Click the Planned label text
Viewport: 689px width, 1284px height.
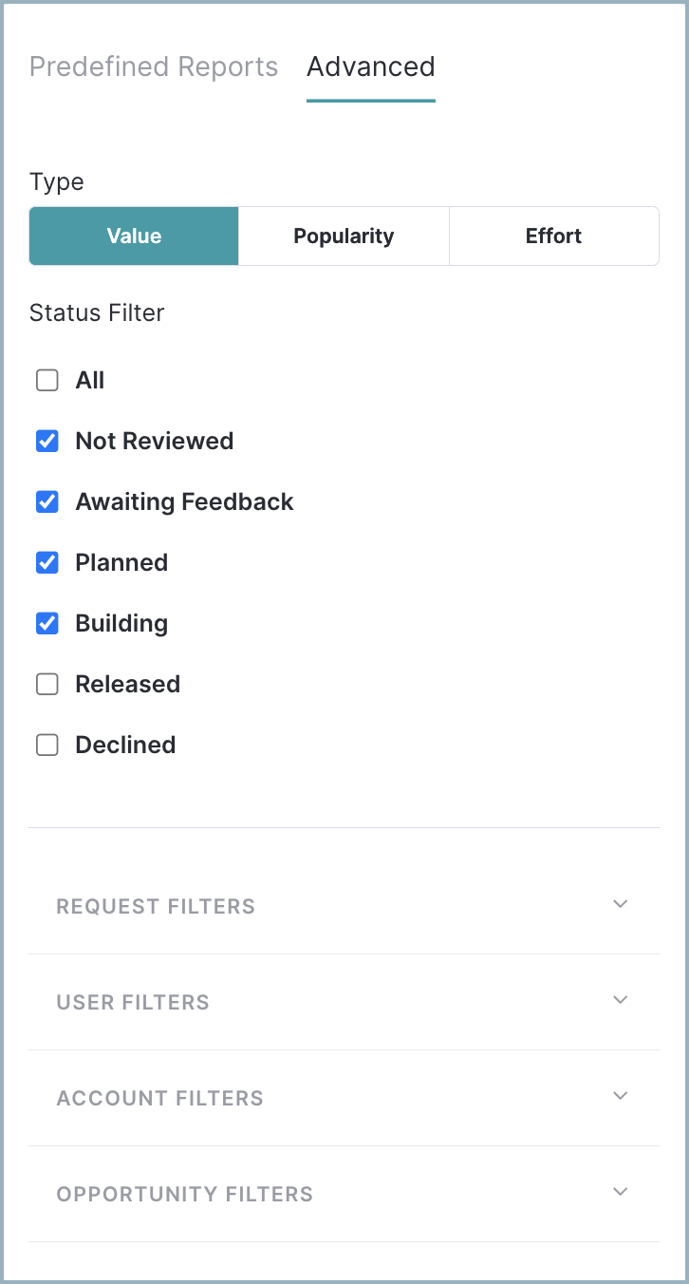coord(121,563)
